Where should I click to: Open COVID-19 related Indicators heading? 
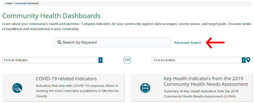[x=66, y=79]
